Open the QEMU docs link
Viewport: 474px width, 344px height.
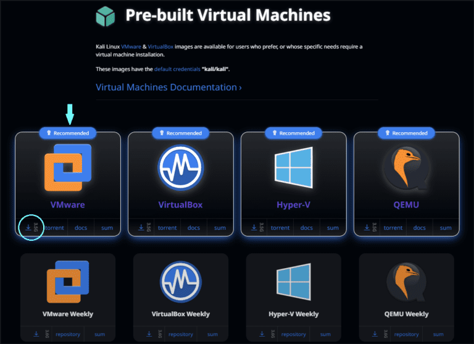419,228
